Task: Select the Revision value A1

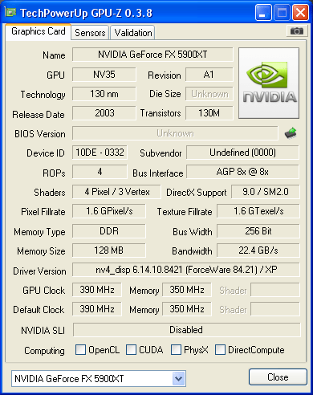Action: [x=209, y=75]
